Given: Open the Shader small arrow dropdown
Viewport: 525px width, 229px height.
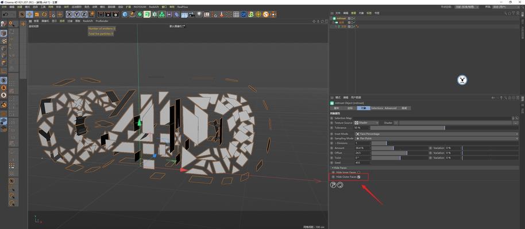Looking at the screenshot, I should (x=396, y=123).
